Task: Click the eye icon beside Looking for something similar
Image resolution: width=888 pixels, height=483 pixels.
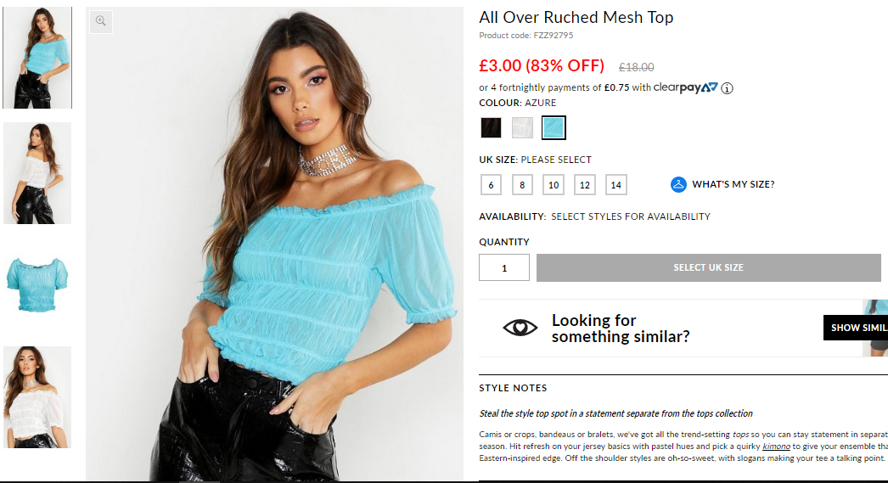Action: point(520,328)
